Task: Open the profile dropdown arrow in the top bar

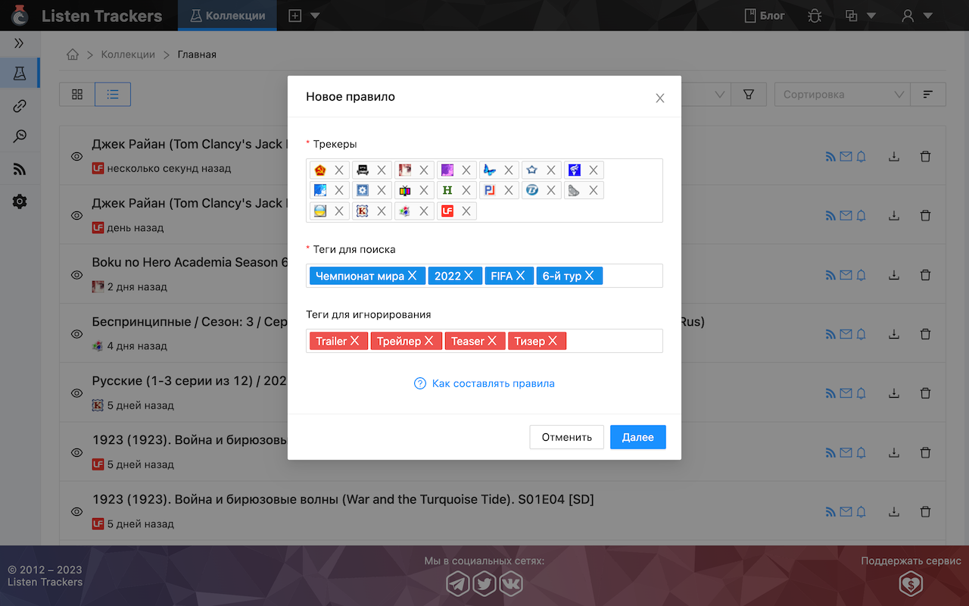Action: [x=928, y=15]
